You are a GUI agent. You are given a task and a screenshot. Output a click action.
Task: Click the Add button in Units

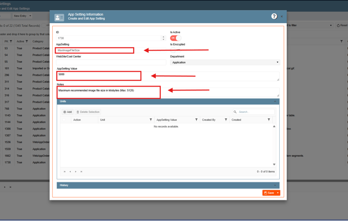click(67, 112)
